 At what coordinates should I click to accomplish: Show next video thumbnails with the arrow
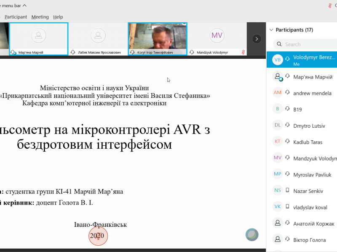tap(257, 39)
